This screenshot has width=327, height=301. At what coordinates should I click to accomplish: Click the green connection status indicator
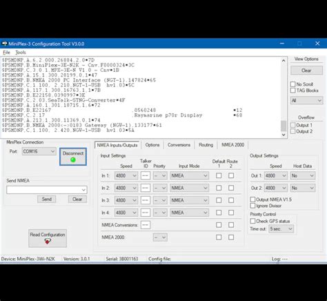click(73, 159)
